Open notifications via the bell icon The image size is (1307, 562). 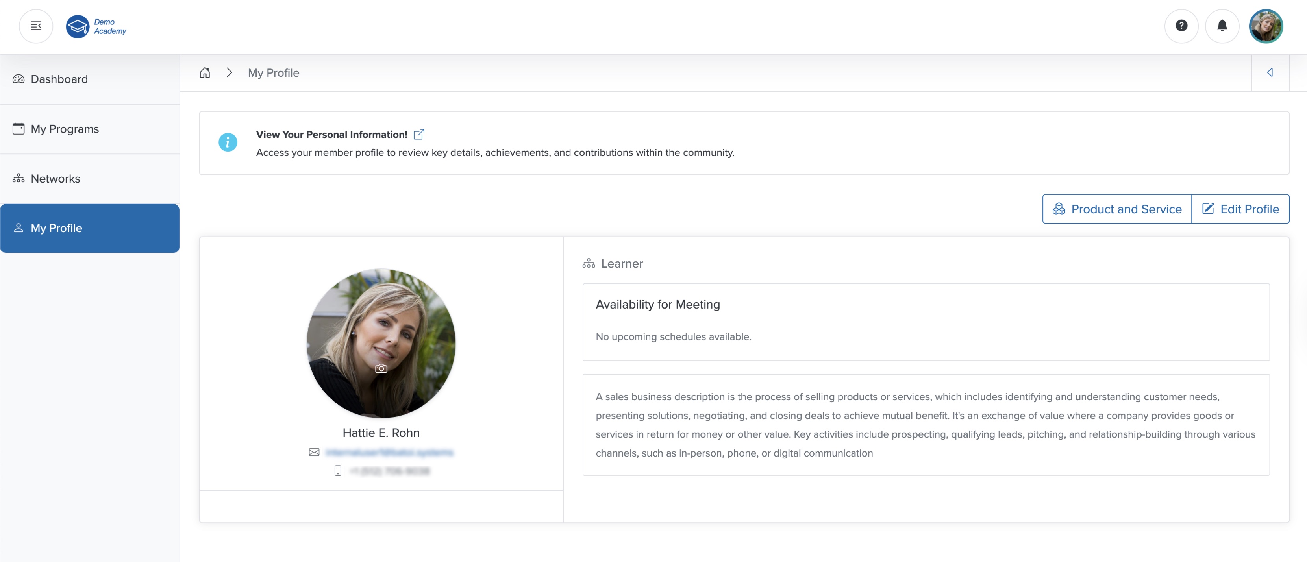point(1222,26)
